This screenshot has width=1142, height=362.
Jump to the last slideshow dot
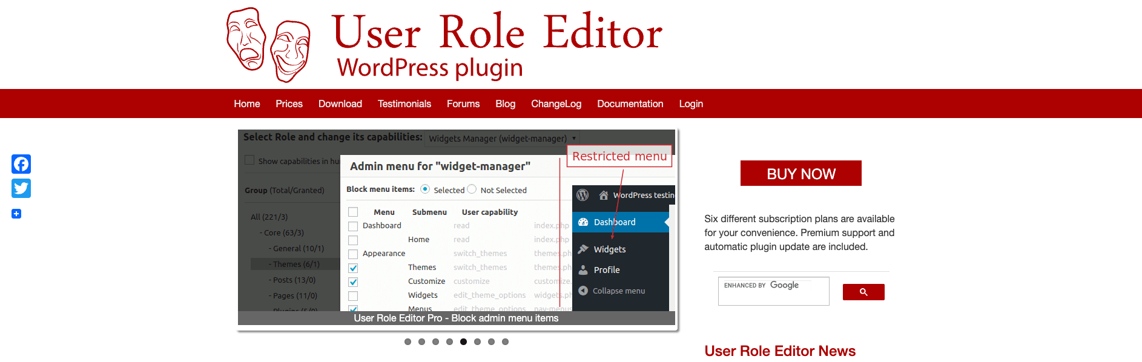(505, 342)
